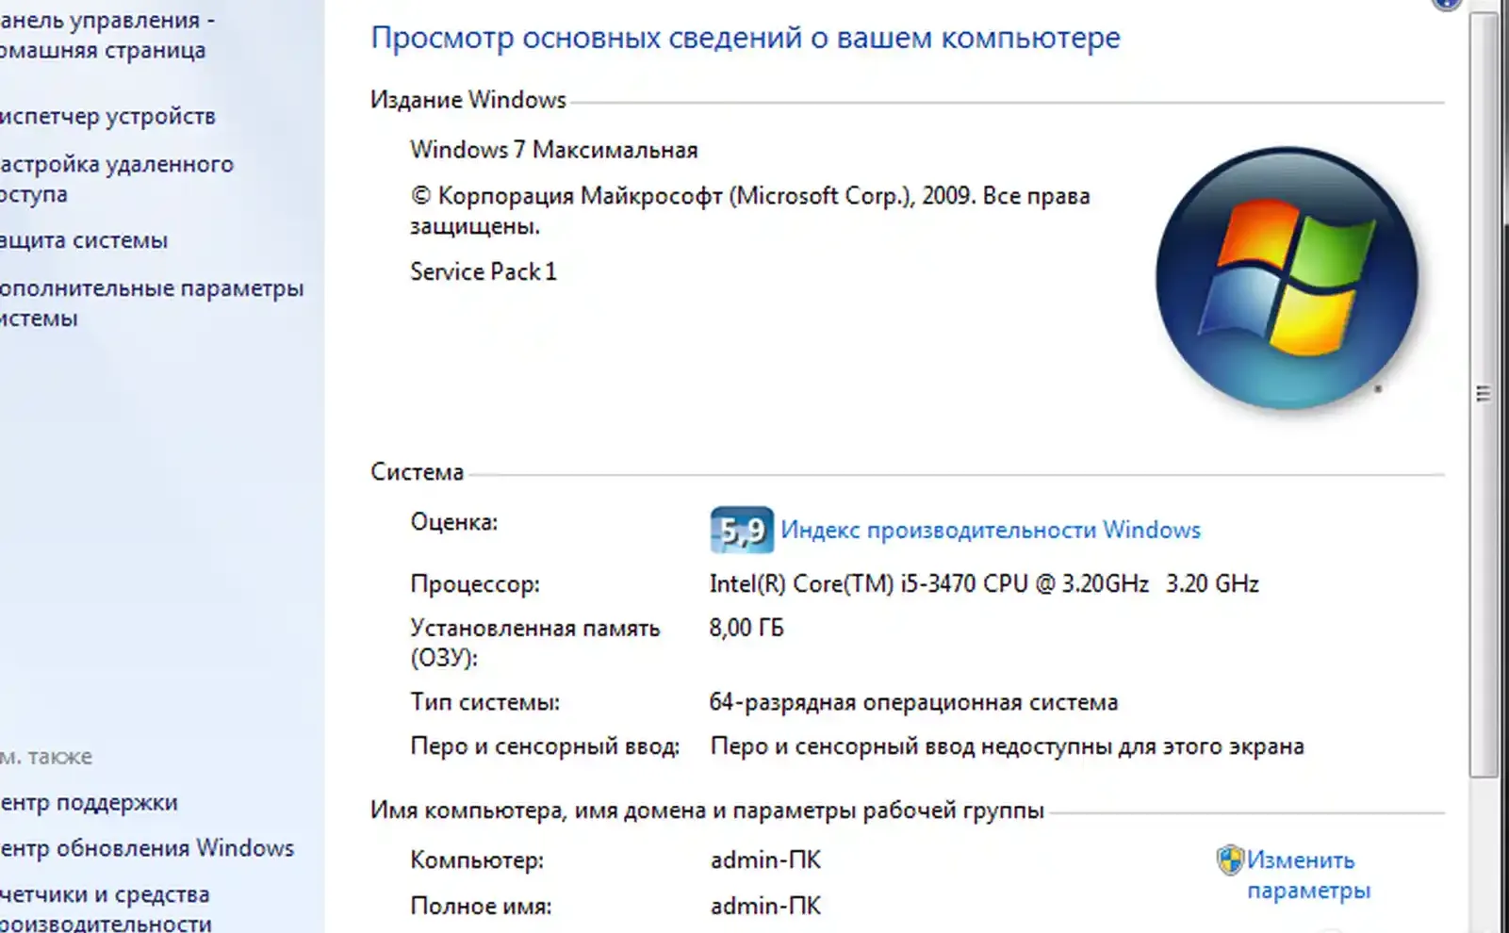Open Центр обновления Windows link

coord(147,847)
